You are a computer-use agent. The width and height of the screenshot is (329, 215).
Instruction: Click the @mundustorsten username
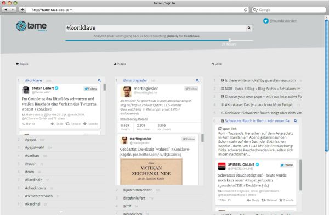283,21
